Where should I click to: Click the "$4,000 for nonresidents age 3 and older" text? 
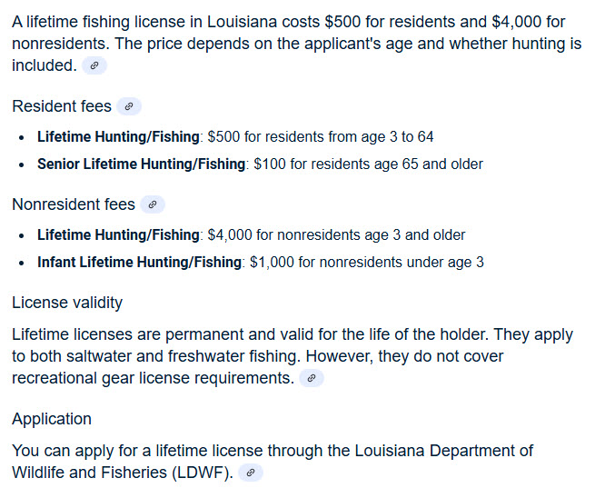337,235
